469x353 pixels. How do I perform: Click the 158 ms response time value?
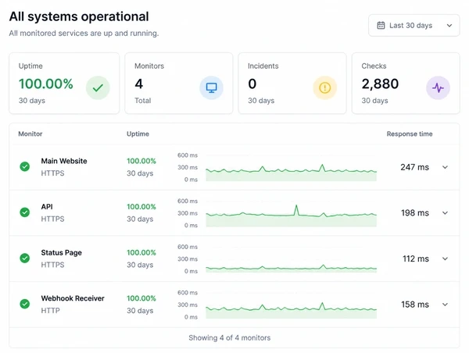[415, 305]
